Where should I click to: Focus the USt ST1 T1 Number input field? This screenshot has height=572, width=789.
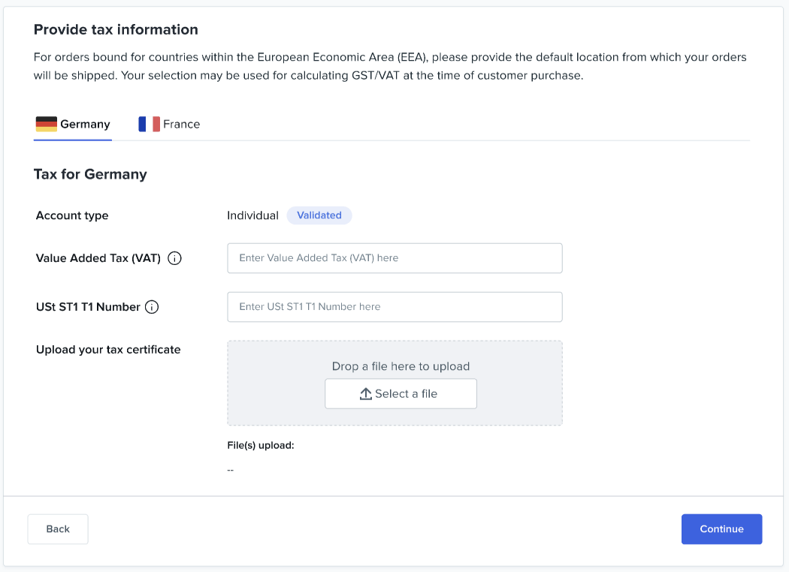point(394,307)
